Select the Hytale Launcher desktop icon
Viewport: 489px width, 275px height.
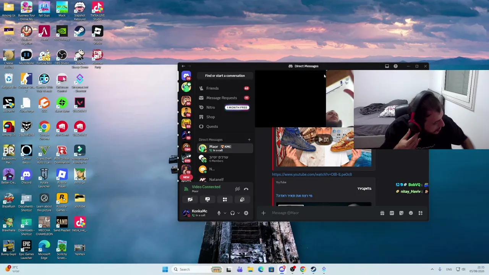click(44, 178)
